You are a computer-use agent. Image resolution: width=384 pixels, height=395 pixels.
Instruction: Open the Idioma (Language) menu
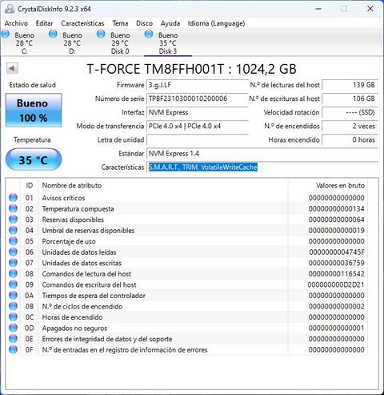tap(216, 23)
